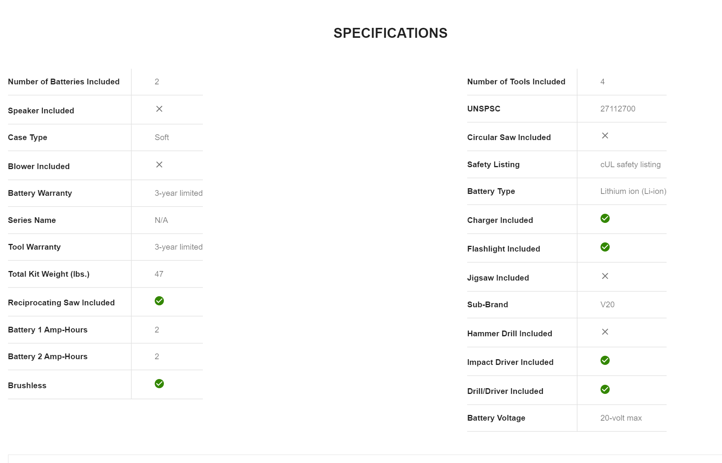This screenshot has width=722, height=463.
Task: Click the Battery Voltage label
Action: click(496, 418)
